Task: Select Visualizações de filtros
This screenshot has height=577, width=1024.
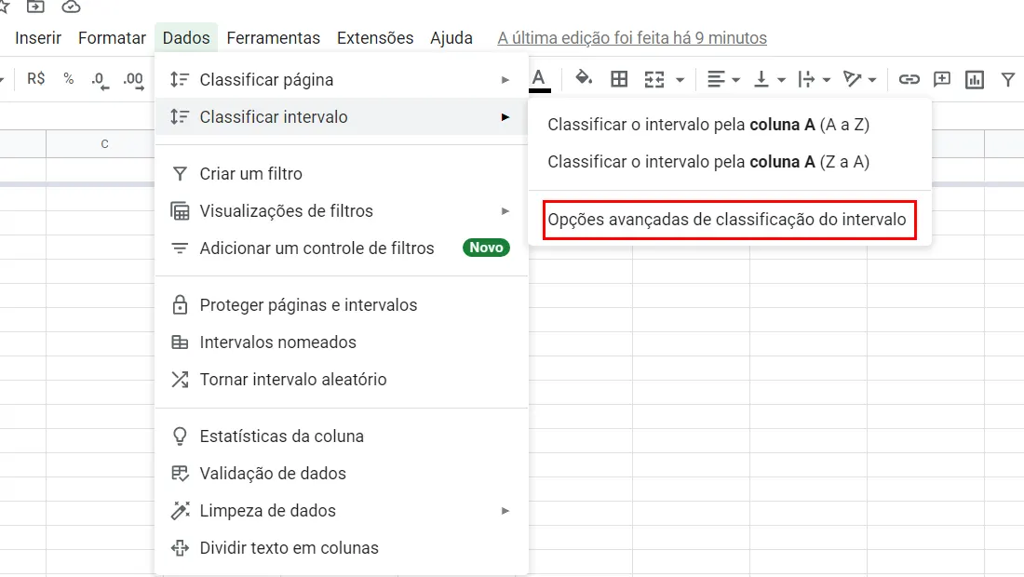Action: click(x=341, y=211)
